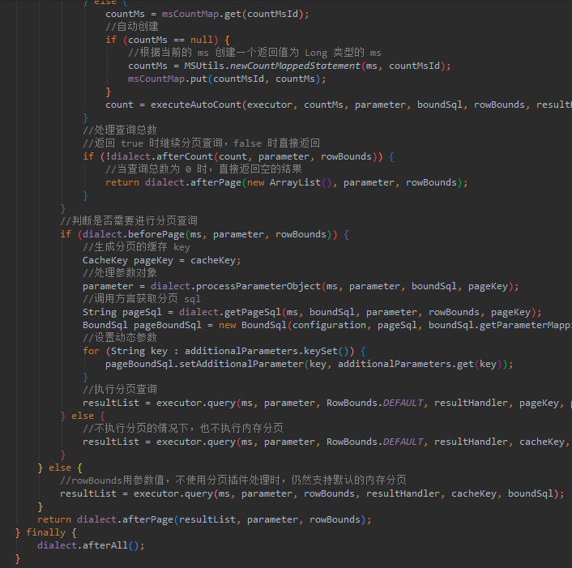Click "executor" argument of executeAutoCount
This screenshot has height=568, width=572.
[270, 105]
